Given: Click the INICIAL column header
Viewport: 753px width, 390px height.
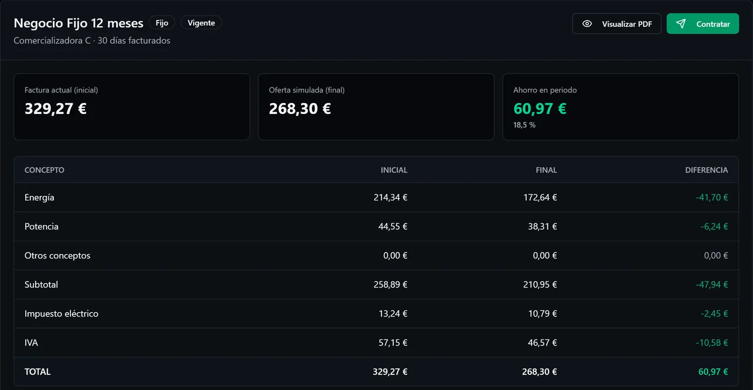Looking at the screenshot, I should pyautogui.click(x=394, y=170).
